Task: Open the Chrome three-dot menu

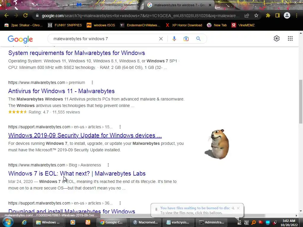Action: coord(296,16)
